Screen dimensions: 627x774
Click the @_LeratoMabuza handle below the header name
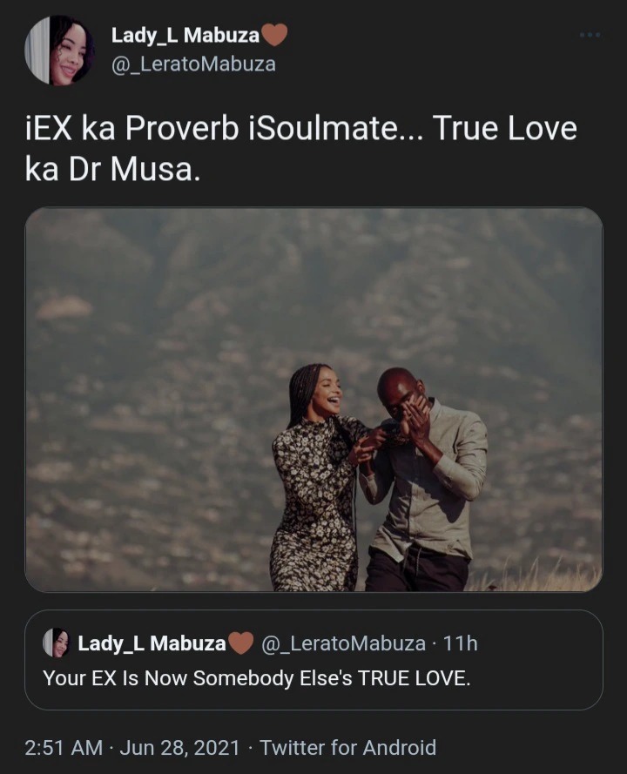(x=193, y=64)
